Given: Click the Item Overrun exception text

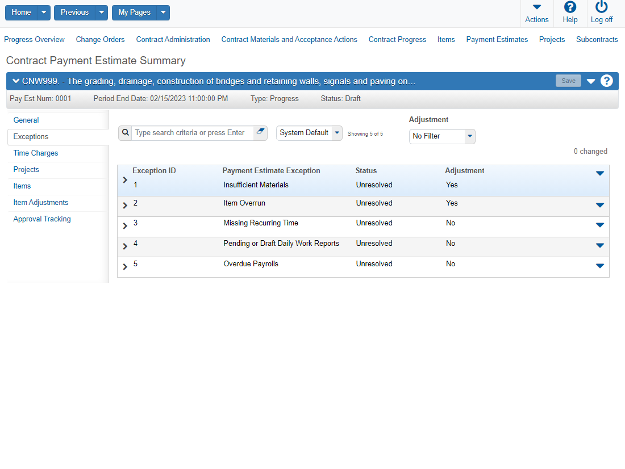Looking at the screenshot, I should pos(244,203).
